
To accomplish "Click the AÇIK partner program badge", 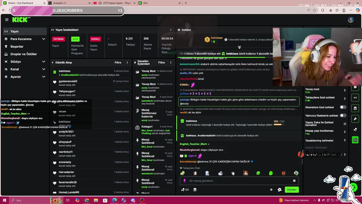I will coord(75,39).
